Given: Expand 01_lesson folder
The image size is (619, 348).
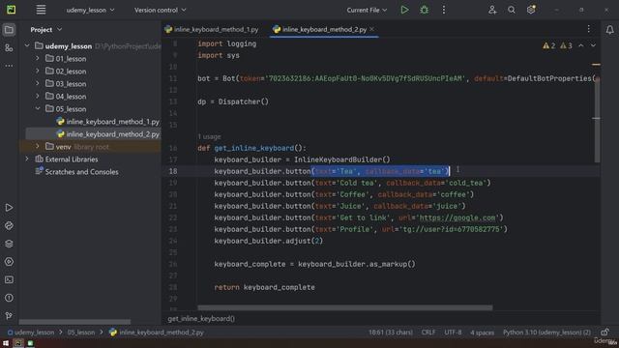Looking at the screenshot, I should click(x=38, y=58).
